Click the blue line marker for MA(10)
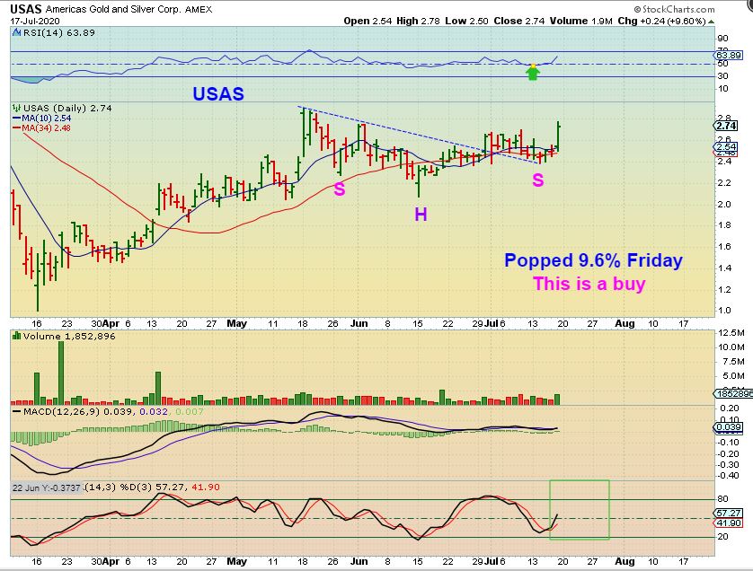This screenshot has width=753, height=571. point(17,119)
